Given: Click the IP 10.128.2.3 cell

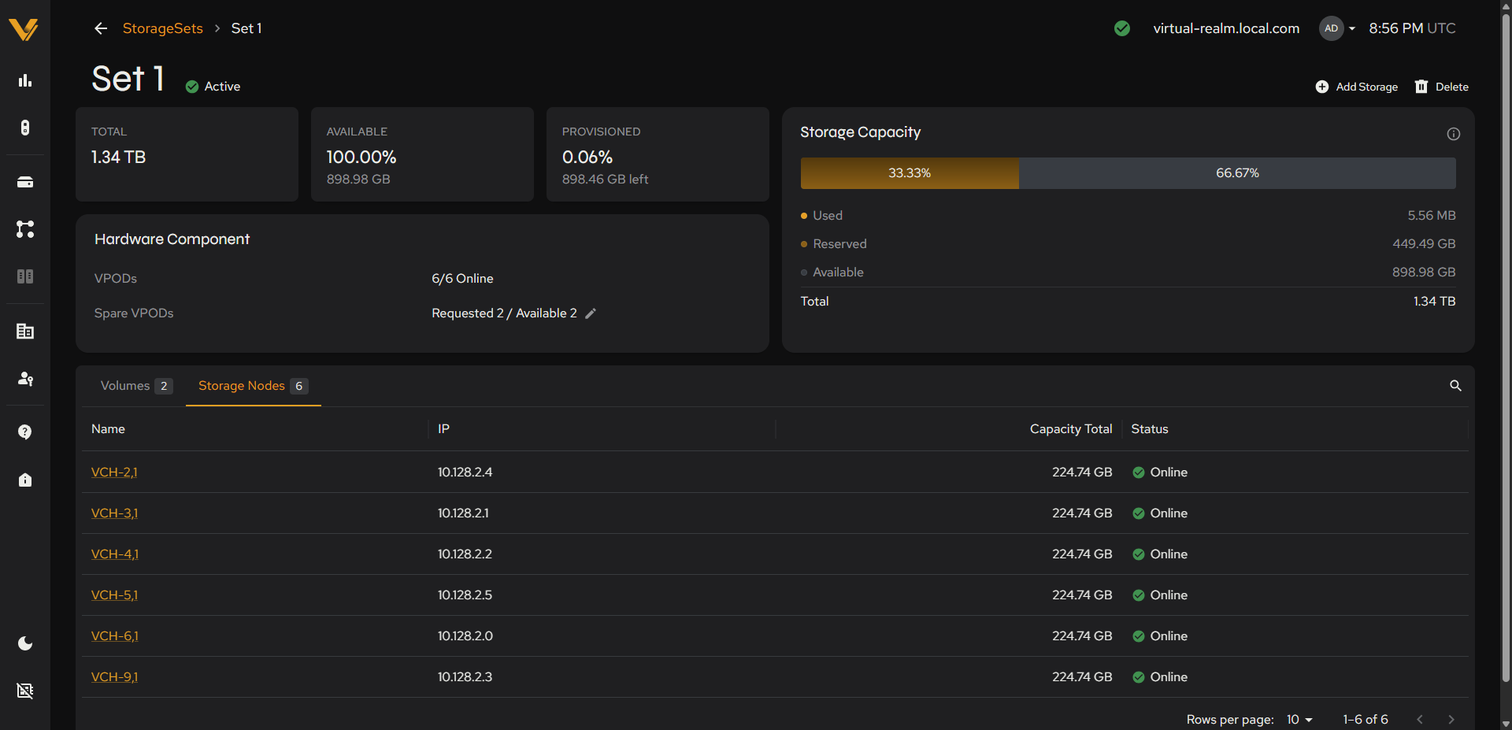Looking at the screenshot, I should point(465,677).
